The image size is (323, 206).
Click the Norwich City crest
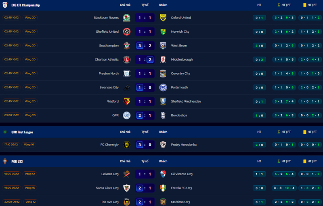click(163, 32)
